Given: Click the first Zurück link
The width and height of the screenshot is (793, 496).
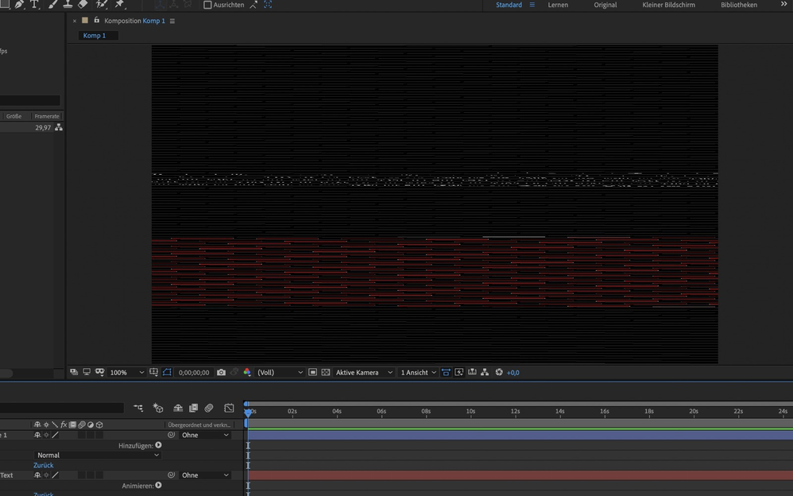Looking at the screenshot, I should (x=44, y=465).
